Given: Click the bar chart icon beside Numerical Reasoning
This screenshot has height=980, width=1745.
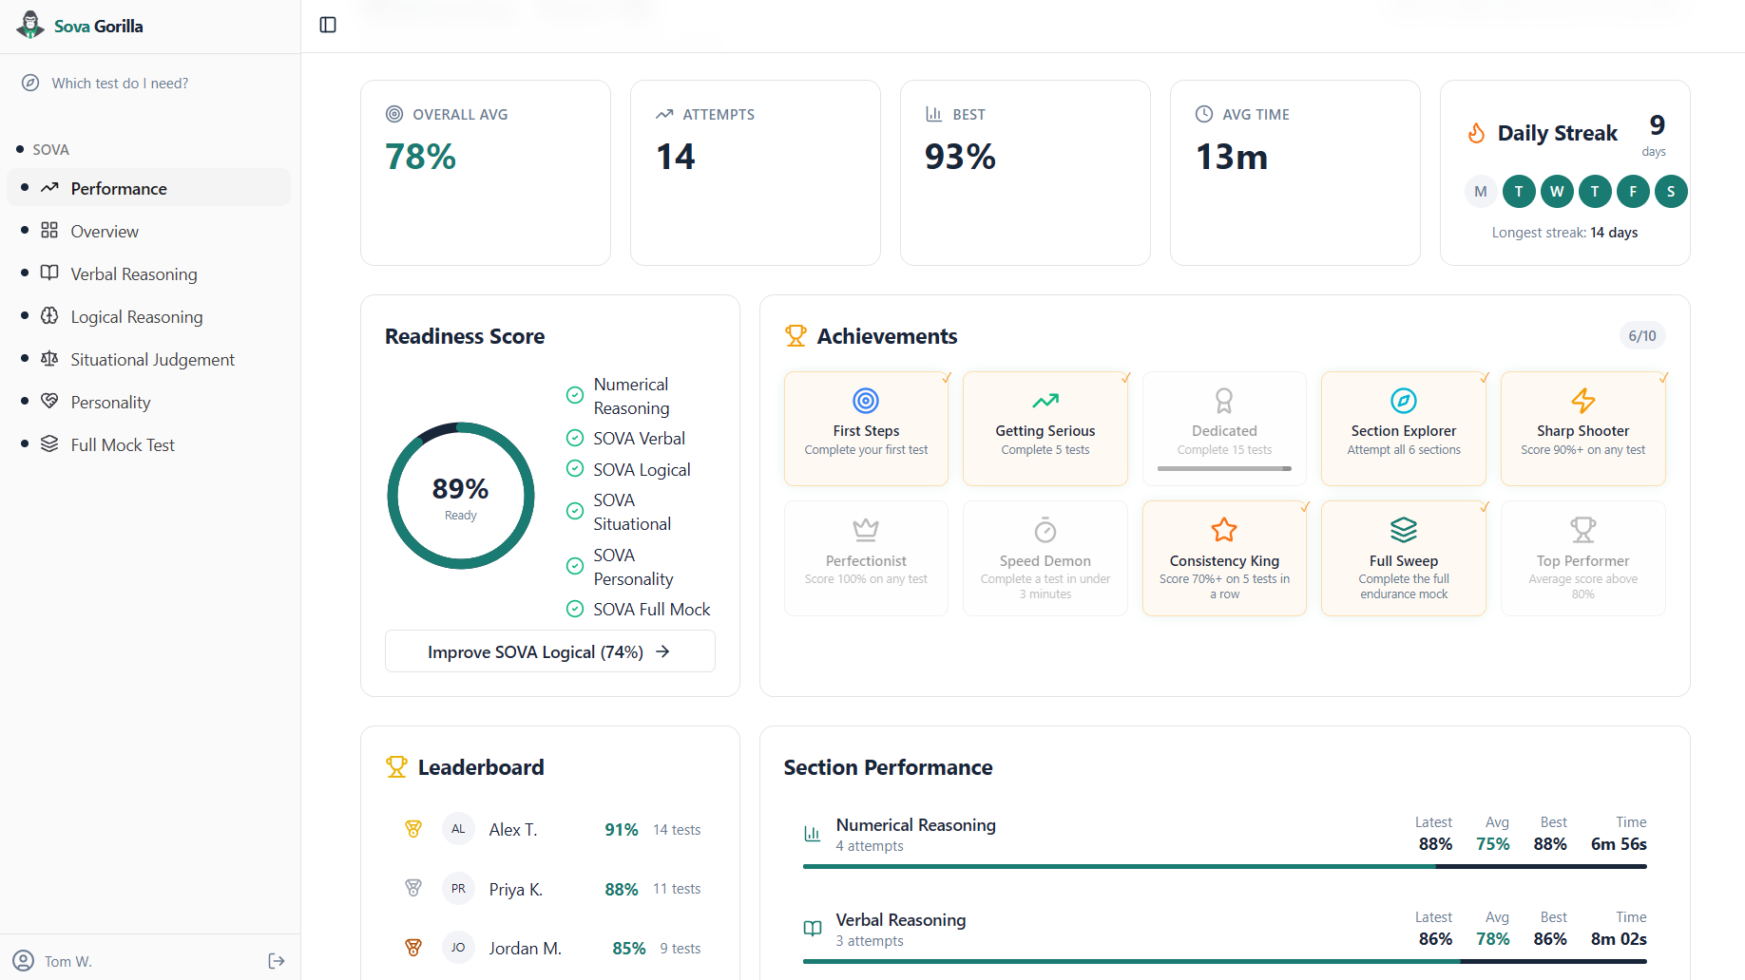Looking at the screenshot, I should 813,834.
